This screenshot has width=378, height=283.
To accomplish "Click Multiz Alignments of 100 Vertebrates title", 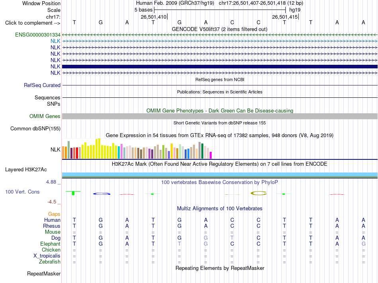I will coord(220,209).
